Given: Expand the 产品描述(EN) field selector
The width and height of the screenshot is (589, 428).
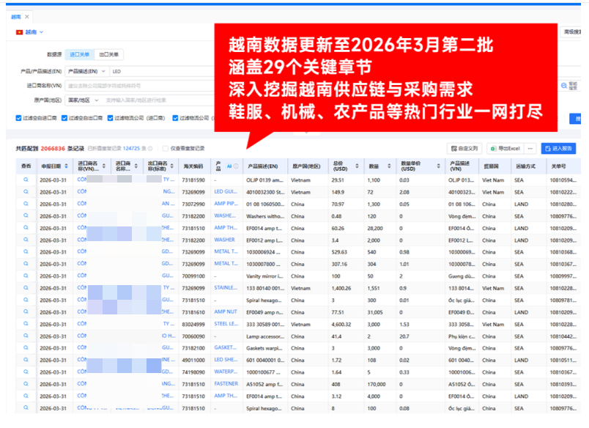Looking at the screenshot, I should pos(86,72).
